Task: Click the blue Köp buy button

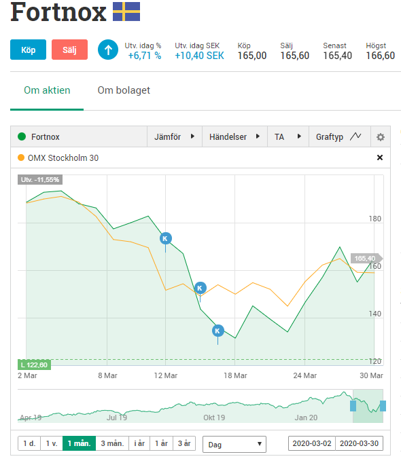Action: 28,50
